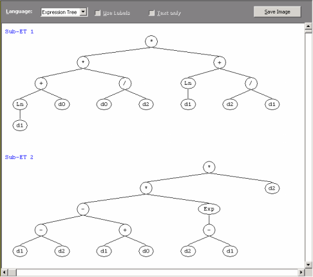Click the root multiply node of Sub-ET 1
Screen dimensions: 313x277
[151, 41]
